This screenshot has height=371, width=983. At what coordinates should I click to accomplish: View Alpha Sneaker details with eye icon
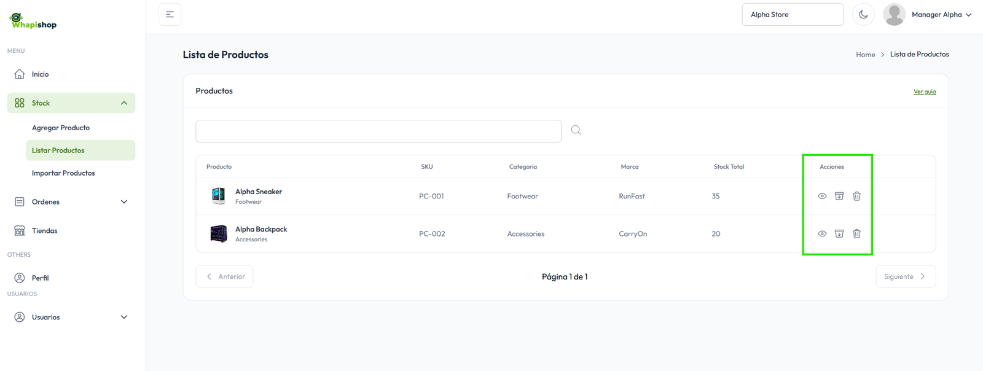point(822,197)
